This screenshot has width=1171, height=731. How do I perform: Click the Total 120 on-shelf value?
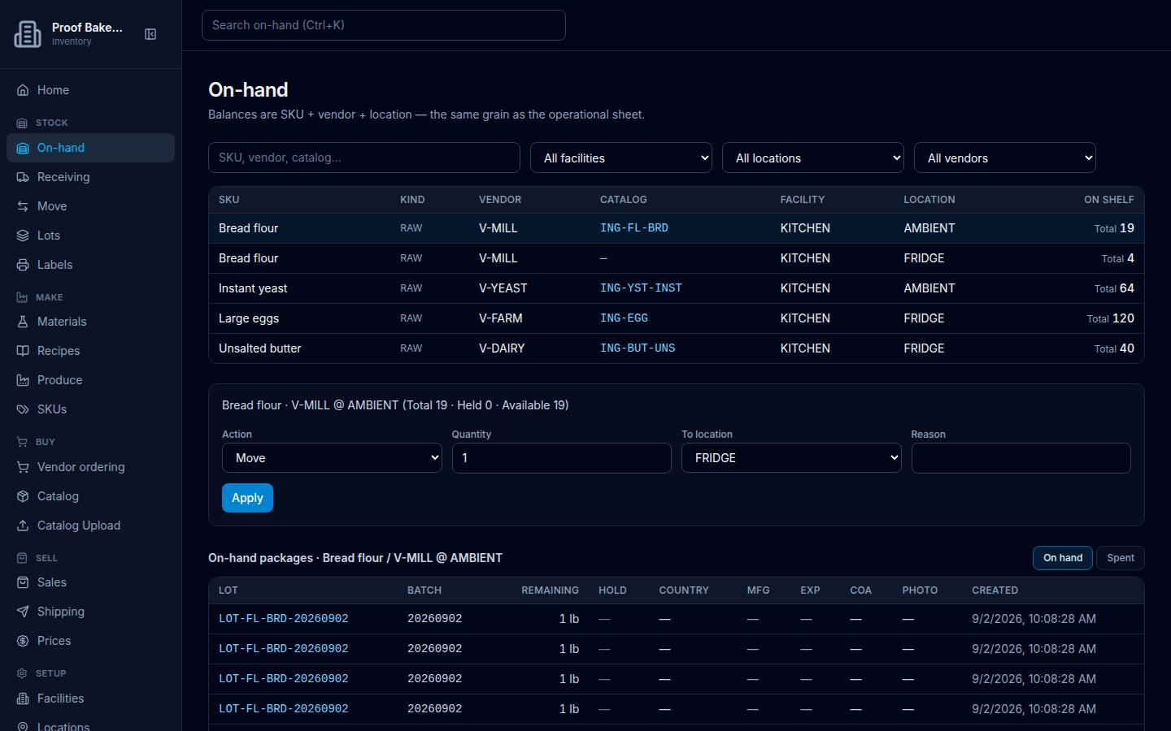[1110, 318]
